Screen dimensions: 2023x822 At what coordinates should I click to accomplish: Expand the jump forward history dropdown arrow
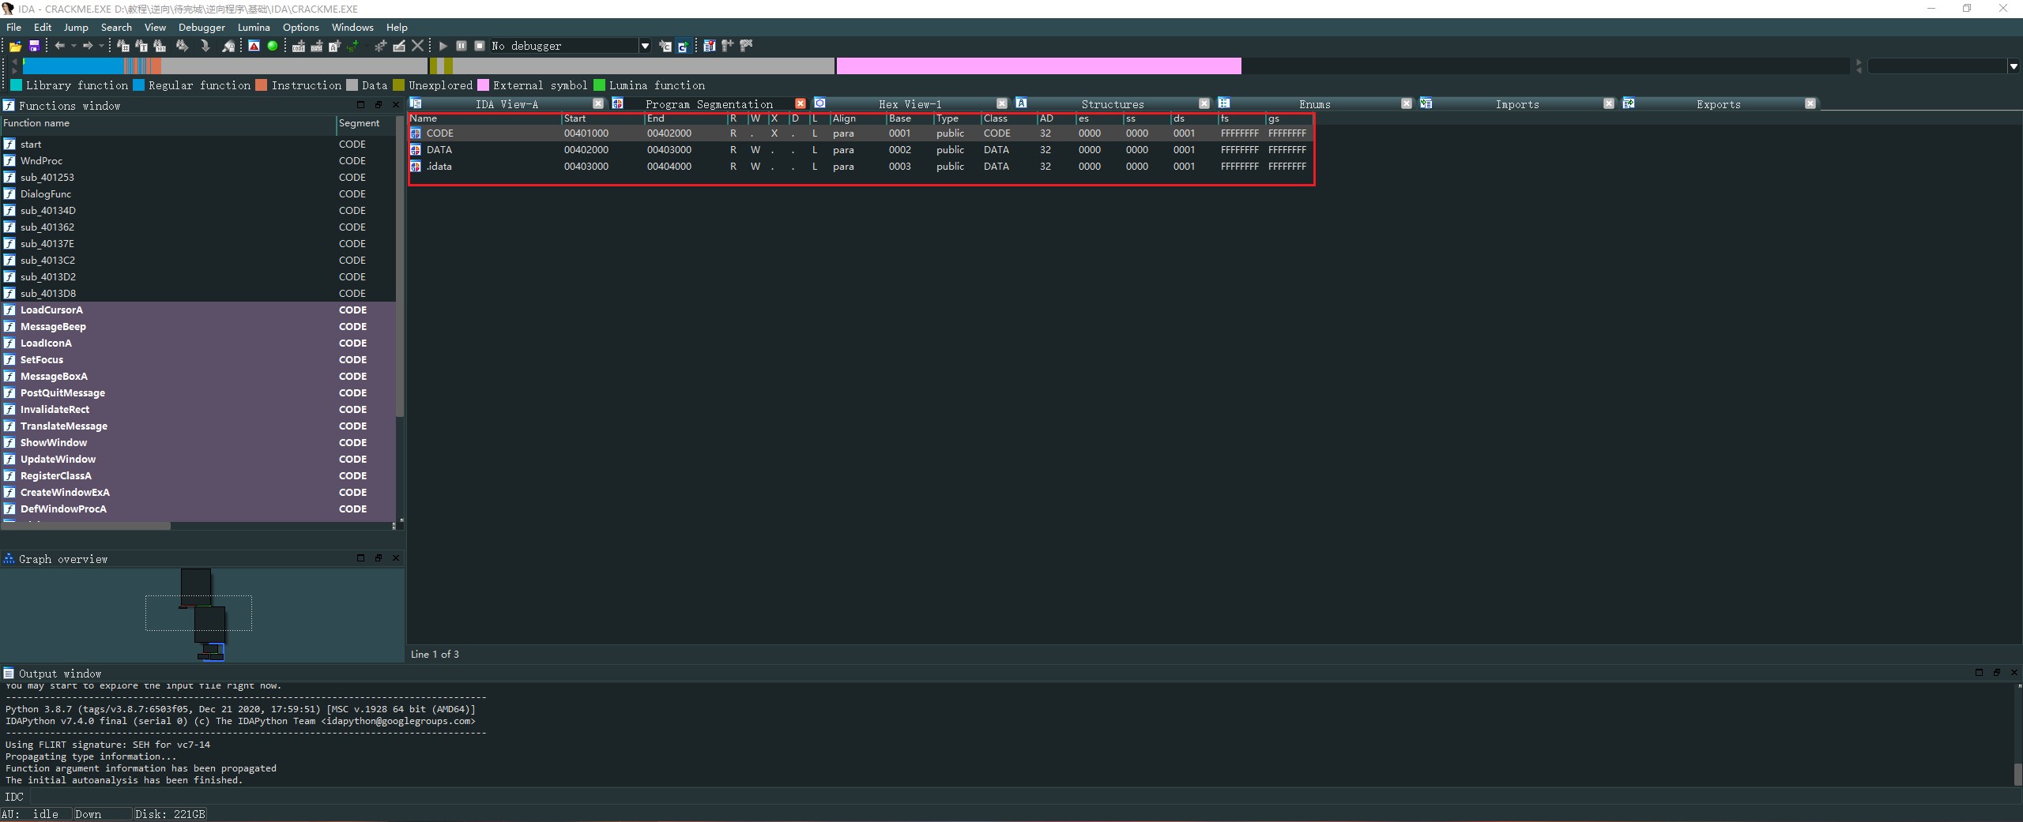pos(101,46)
